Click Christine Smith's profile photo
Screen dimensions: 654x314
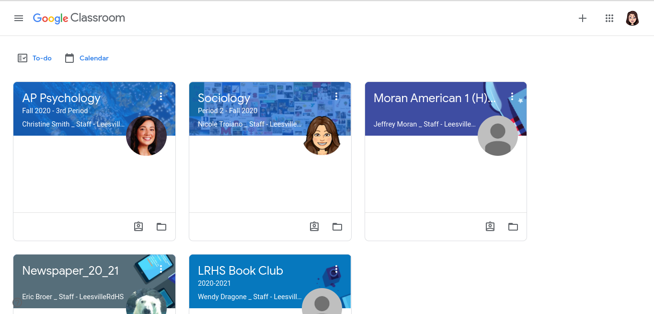[x=146, y=136]
